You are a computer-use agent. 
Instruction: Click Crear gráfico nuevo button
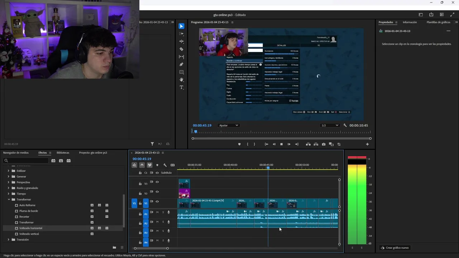[394, 248]
